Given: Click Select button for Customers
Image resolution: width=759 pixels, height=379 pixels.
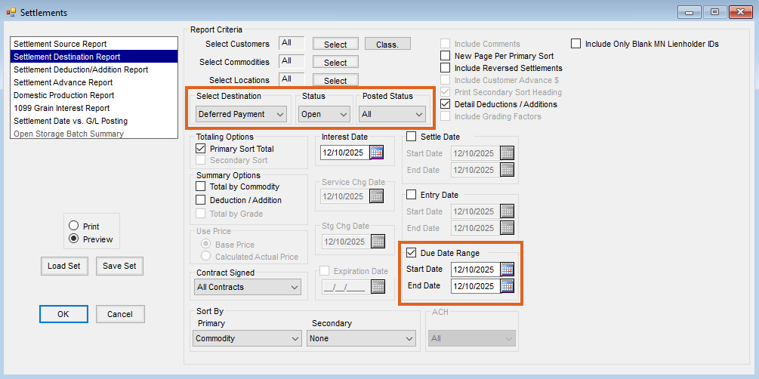Looking at the screenshot, I should click(335, 44).
